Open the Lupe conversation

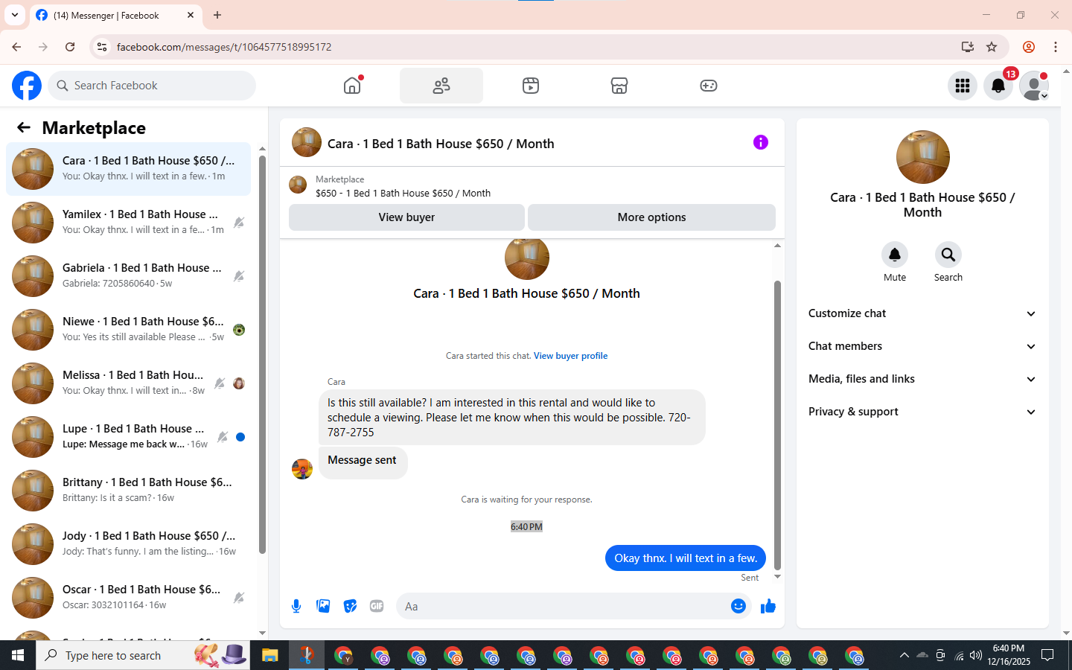pos(128,437)
